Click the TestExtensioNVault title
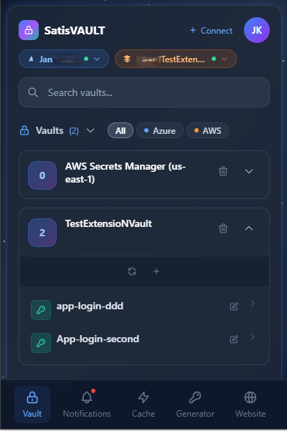287x431 pixels. point(108,224)
